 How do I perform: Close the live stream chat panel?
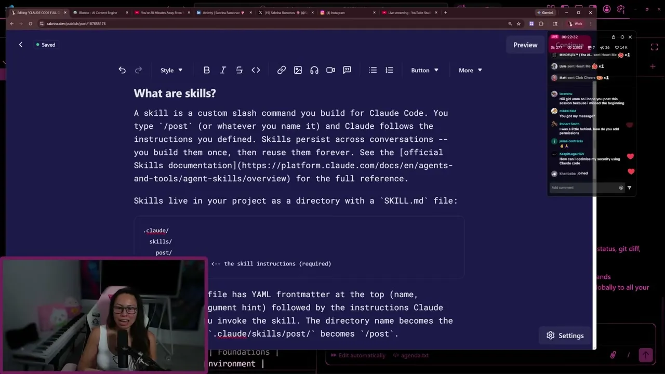point(630,37)
